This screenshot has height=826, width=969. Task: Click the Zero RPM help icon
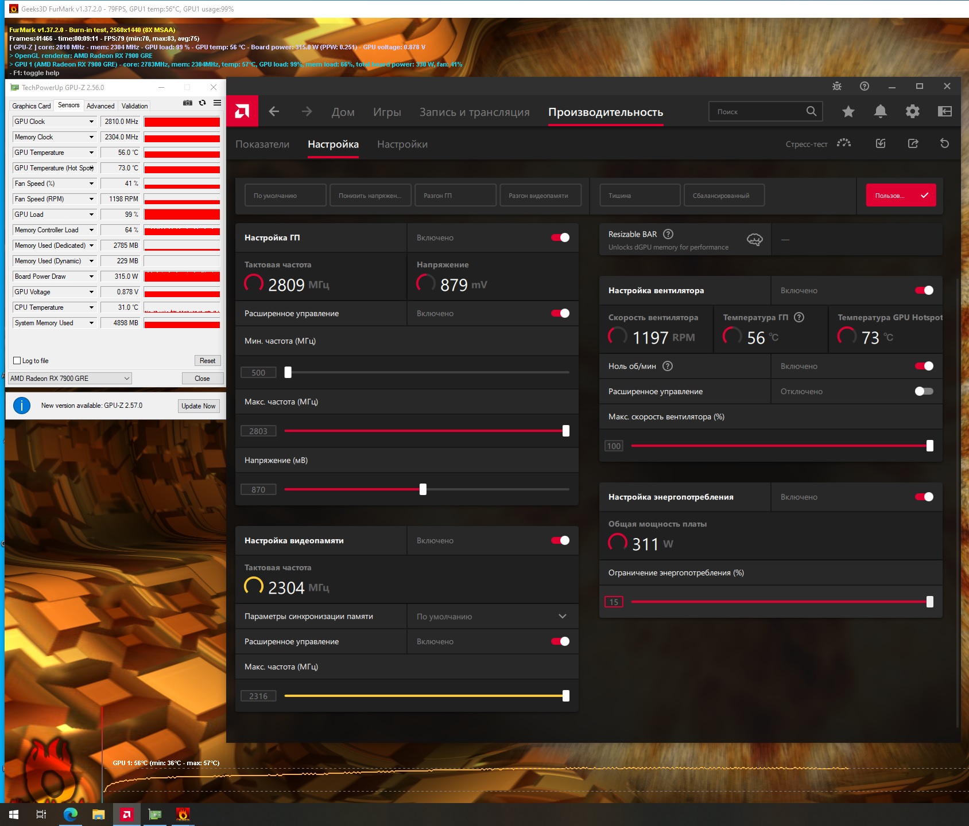coord(668,366)
